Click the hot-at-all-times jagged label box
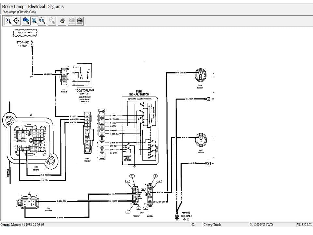Viewport: 313px width, 235px height. click(x=25, y=33)
